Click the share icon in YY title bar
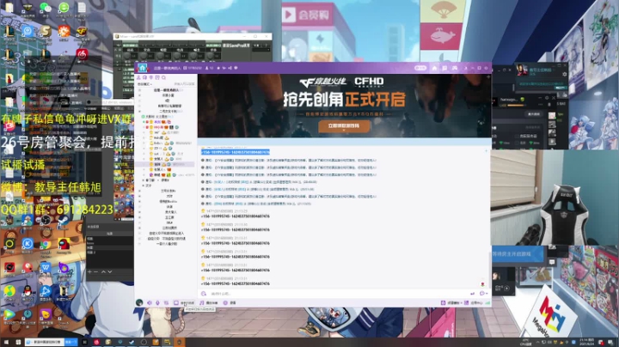 (230, 68)
